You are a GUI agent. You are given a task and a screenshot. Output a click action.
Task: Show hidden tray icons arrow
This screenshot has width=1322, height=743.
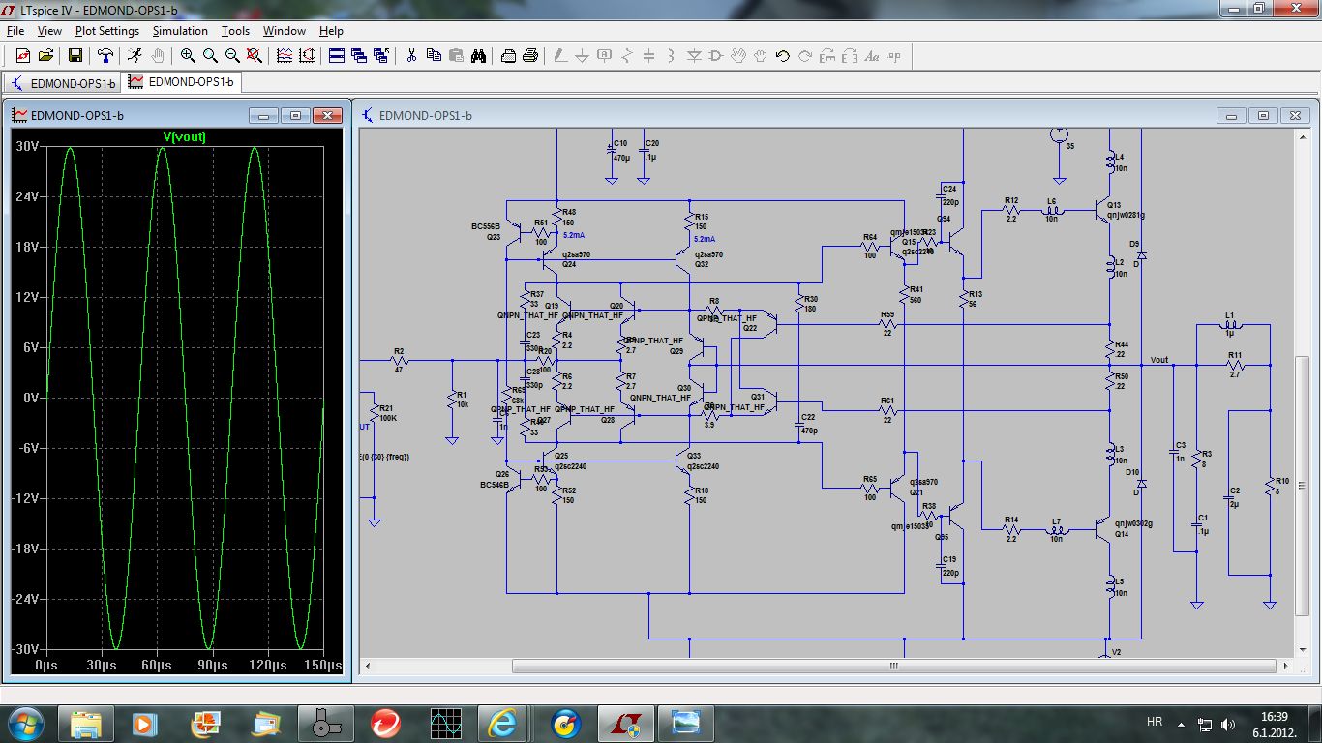[1181, 724]
